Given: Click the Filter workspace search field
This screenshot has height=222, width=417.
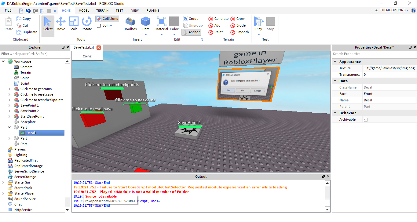Looking at the screenshot, I should pyautogui.click(x=35, y=54).
